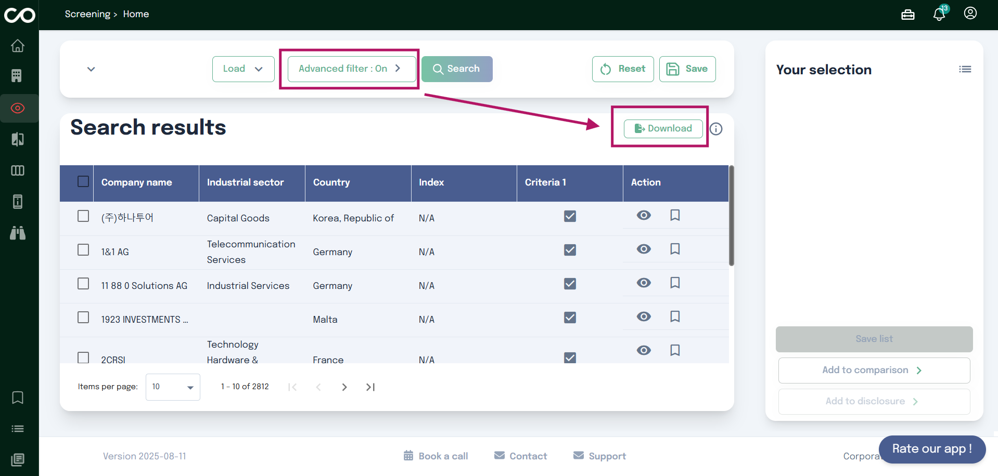
Task: Change the items per page dropdown
Action: 173,387
